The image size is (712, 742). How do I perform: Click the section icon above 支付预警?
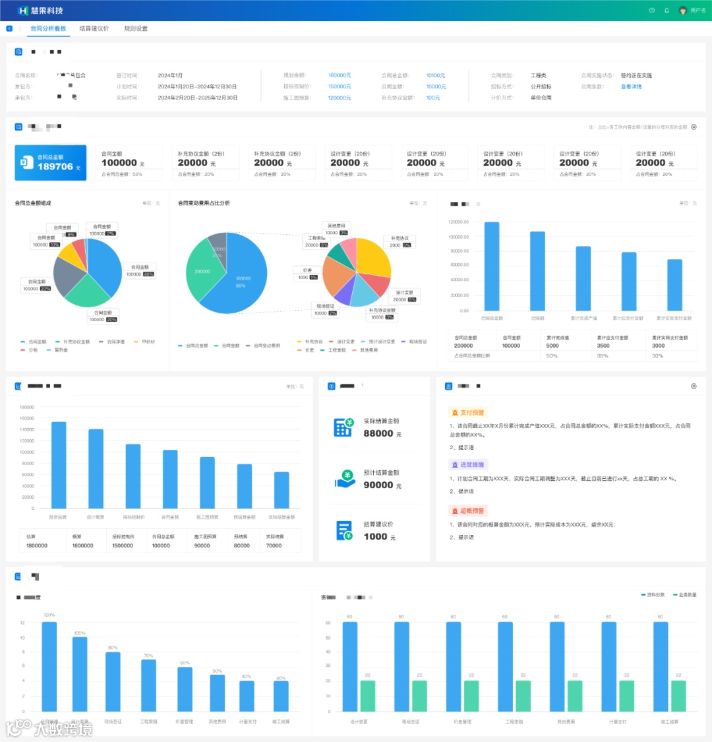pos(448,386)
